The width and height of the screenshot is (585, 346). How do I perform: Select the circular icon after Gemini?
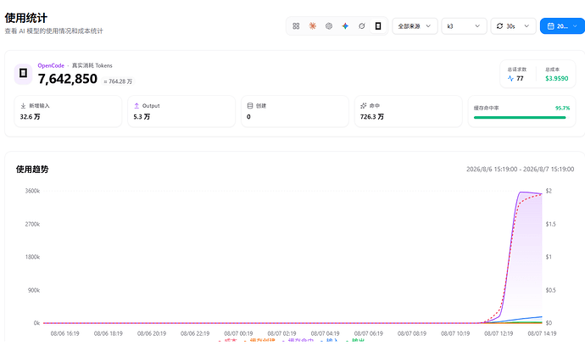point(361,26)
